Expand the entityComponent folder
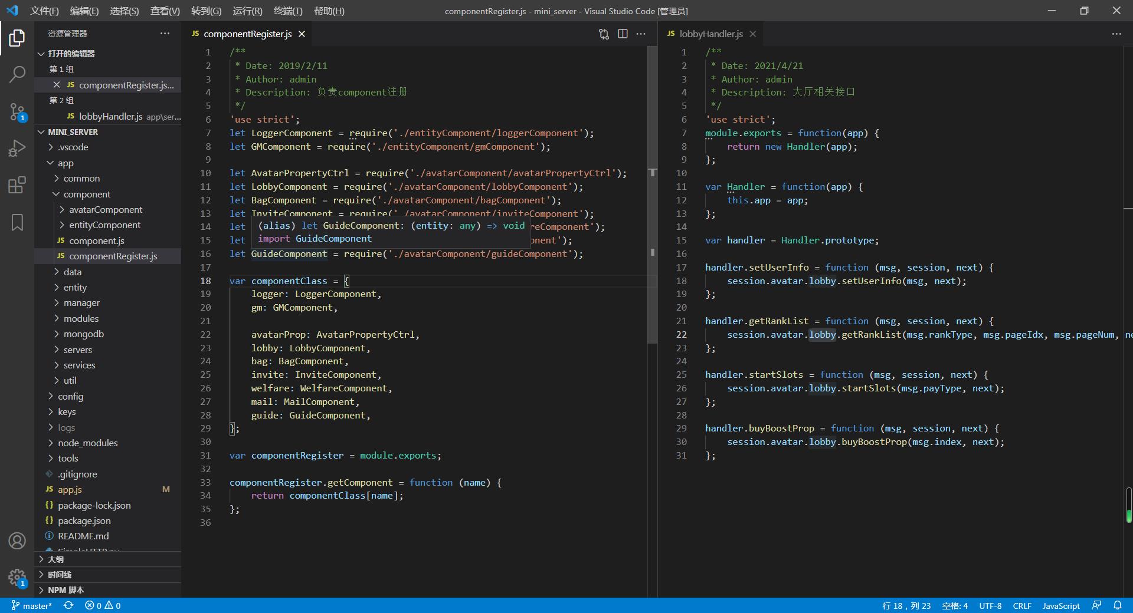The image size is (1133, 613). (x=107, y=225)
